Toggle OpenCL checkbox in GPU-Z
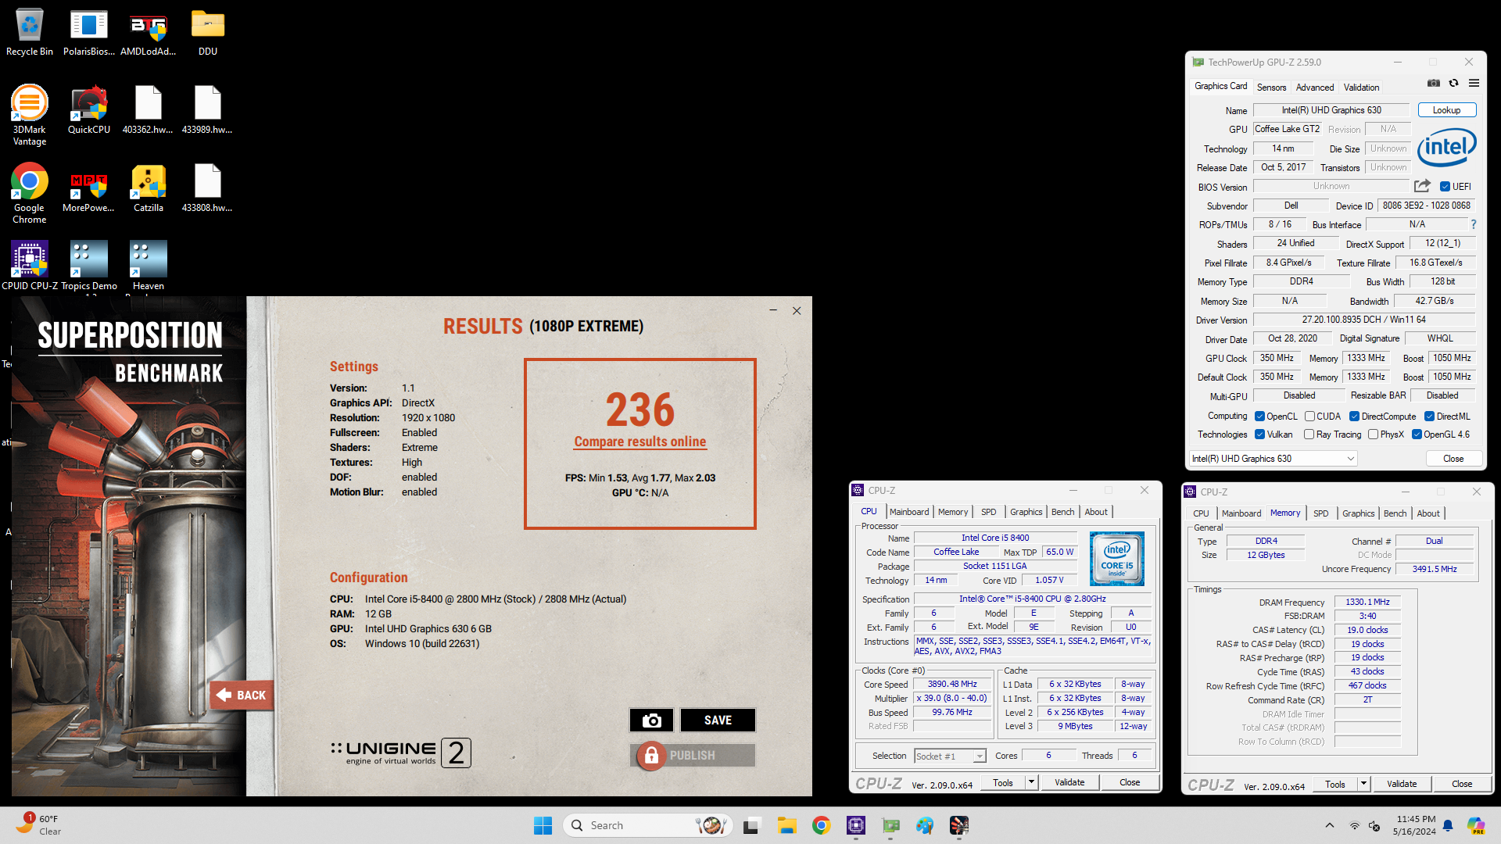The height and width of the screenshot is (844, 1501). (x=1259, y=417)
